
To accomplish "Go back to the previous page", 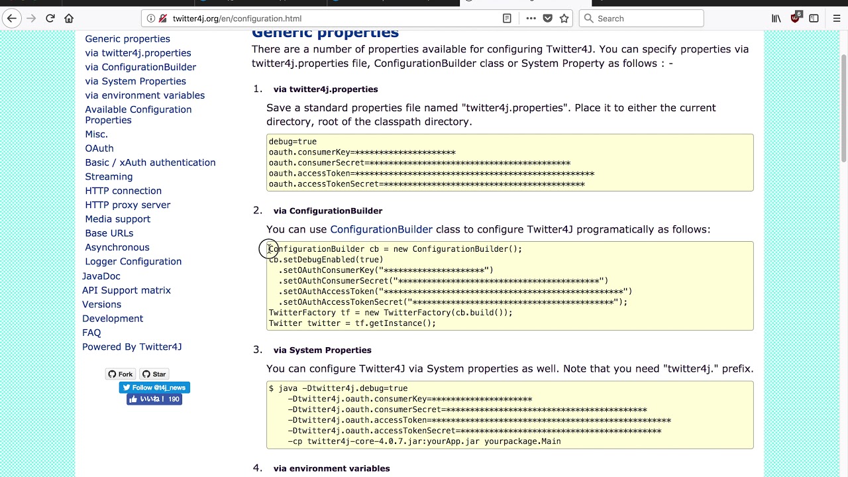I will 11,19.
